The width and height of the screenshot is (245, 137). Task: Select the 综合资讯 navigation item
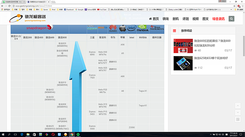tap(218, 19)
